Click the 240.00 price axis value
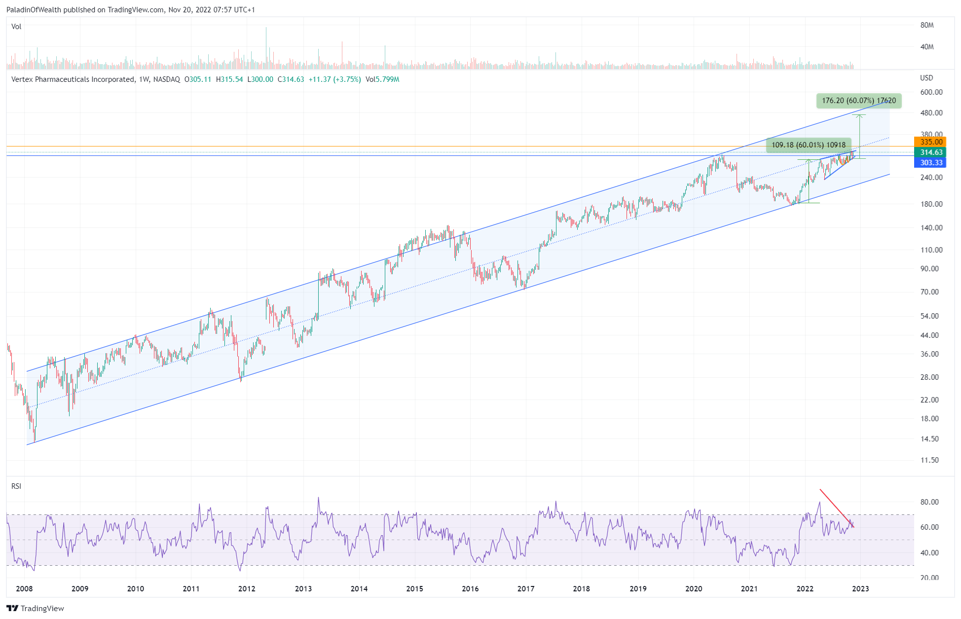The height and width of the screenshot is (619, 961). (x=931, y=178)
